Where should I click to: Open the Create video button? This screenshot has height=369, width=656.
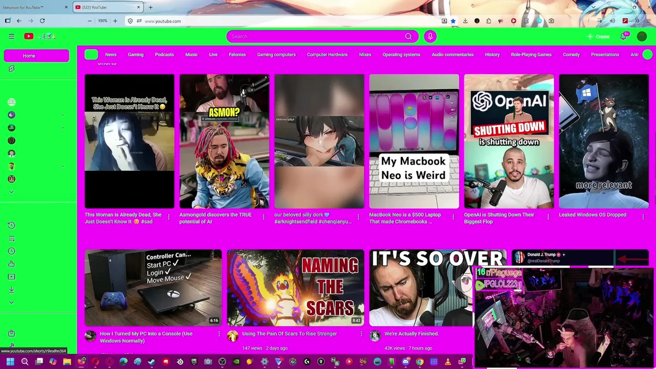599,36
